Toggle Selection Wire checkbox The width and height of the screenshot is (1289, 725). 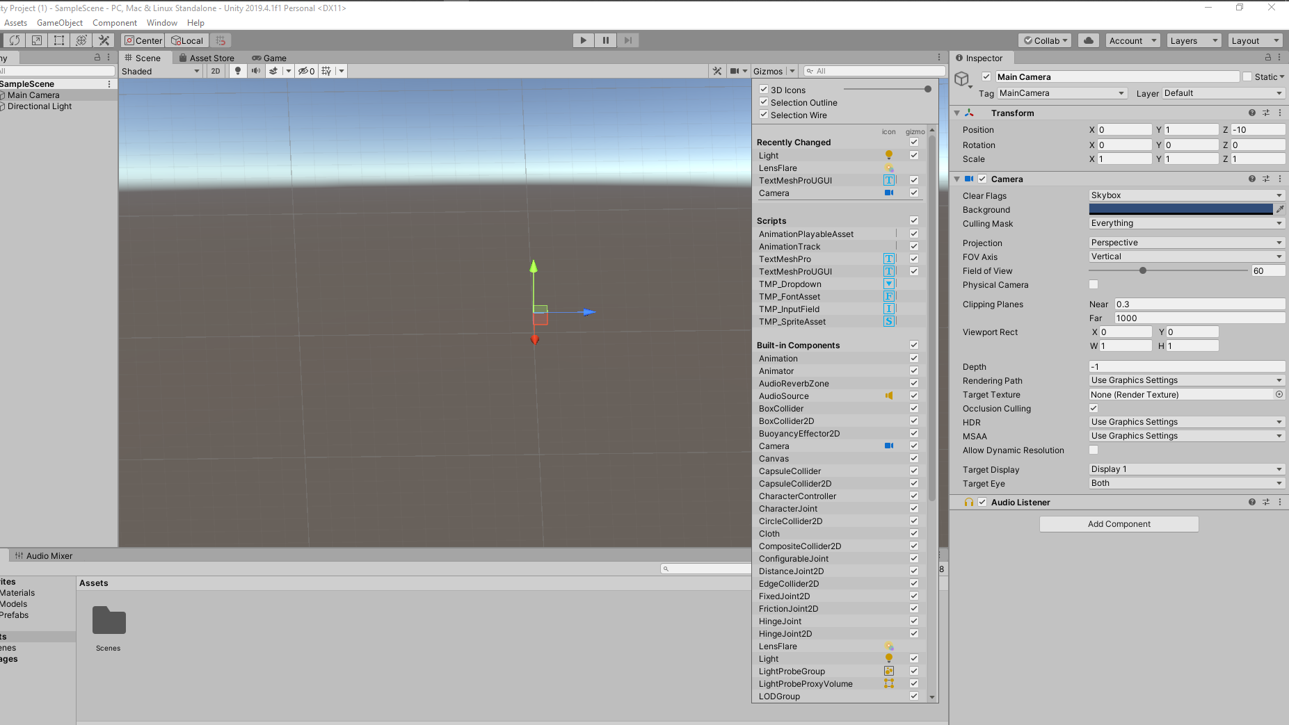tap(764, 114)
